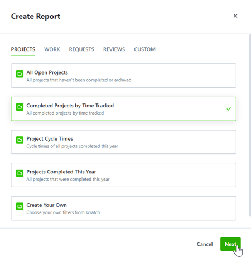Select the Create Your Own title

[46, 205]
